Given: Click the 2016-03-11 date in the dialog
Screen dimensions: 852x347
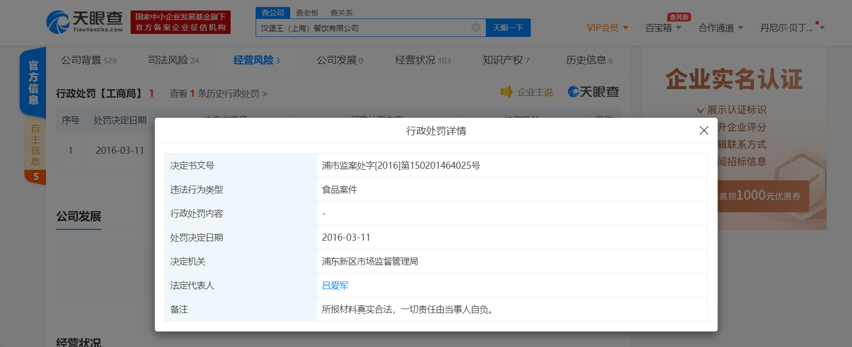Looking at the screenshot, I should coord(346,238).
